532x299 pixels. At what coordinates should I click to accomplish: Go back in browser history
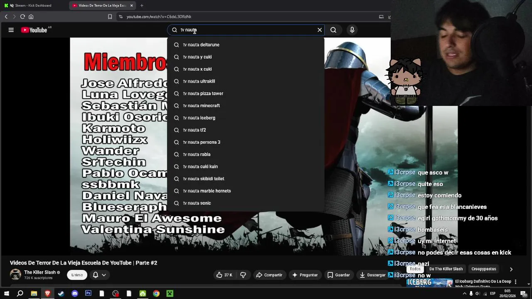coord(6,17)
